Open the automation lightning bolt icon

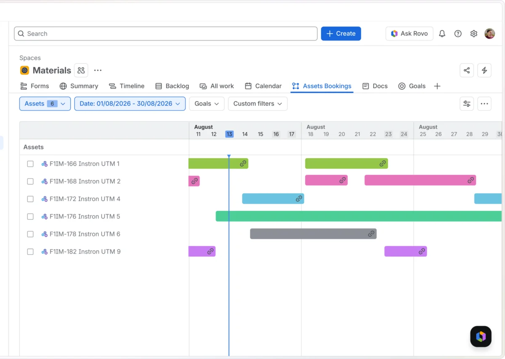coord(484,70)
